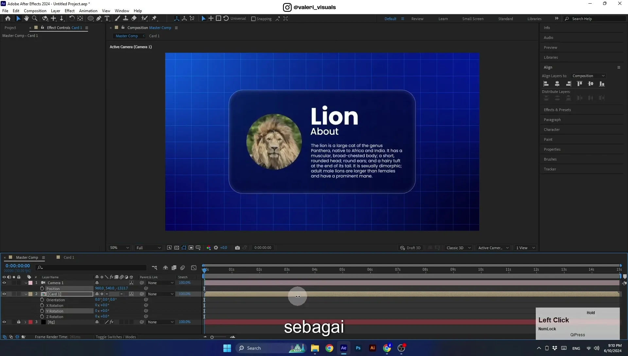
Task: Collapse the Card 1 layer properties
Action: coord(26,294)
